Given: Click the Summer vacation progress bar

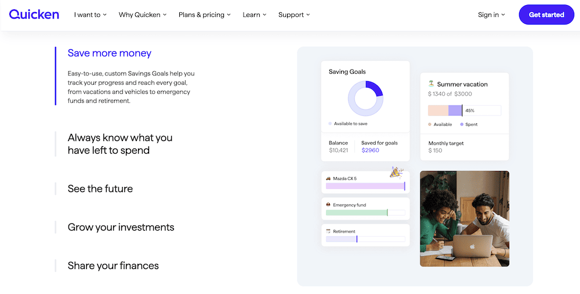Looking at the screenshot, I should [464, 111].
